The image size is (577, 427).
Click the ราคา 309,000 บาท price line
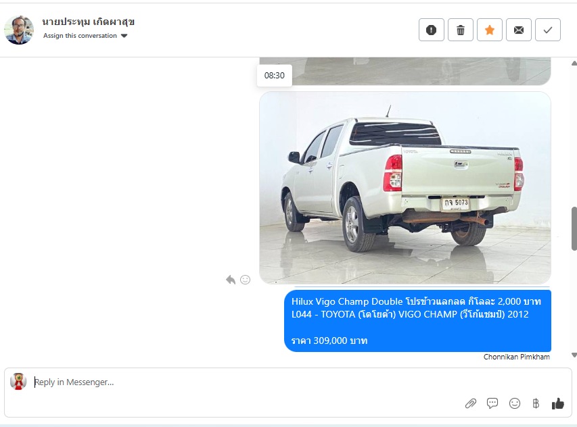(x=329, y=341)
